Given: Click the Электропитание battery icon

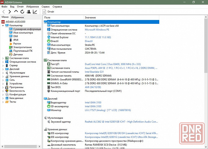Looking at the screenshot, I should point(11,47).
